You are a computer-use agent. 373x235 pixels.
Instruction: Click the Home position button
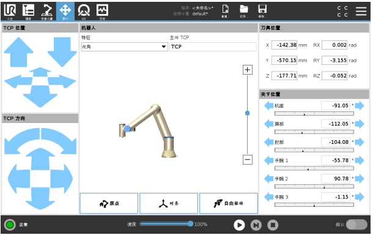(109, 203)
